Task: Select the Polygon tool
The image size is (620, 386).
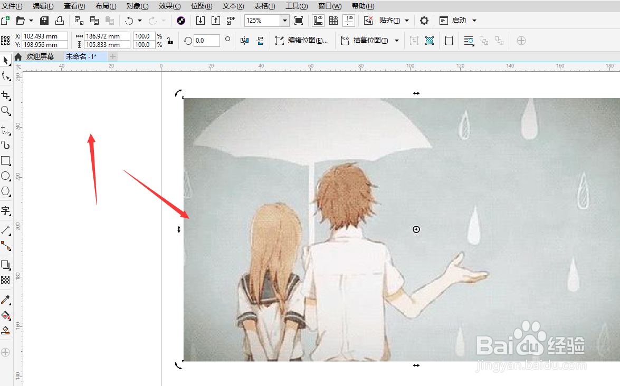Action: tap(5, 191)
